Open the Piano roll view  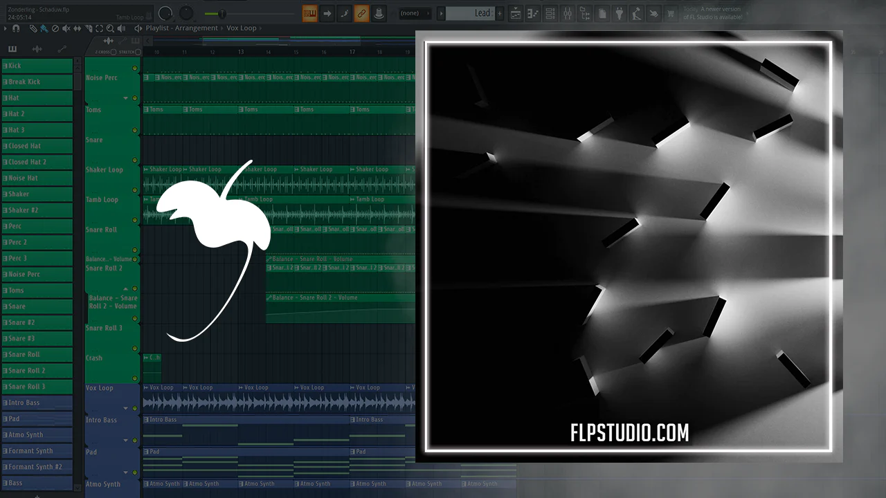(x=533, y=13)
